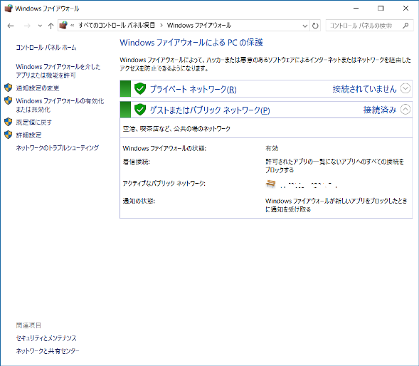Close the Windows Firewall window
419x366 pixels.
click(x=405, y=9)
